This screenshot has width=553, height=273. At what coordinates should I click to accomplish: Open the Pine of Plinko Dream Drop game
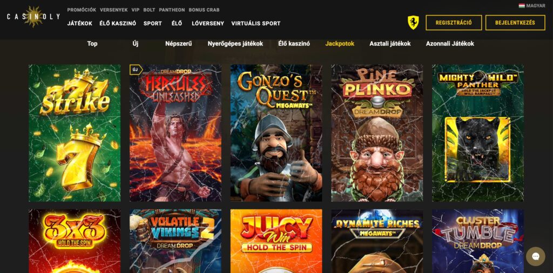click(377, 133)
